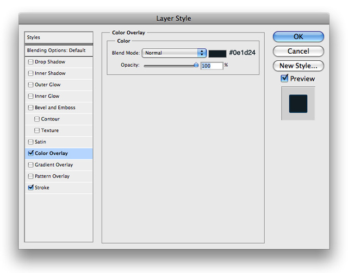Uncheck the Color Overlay checkbox
Image resolution: width=348 pixels, height=273 pixels.
point(31,153)
